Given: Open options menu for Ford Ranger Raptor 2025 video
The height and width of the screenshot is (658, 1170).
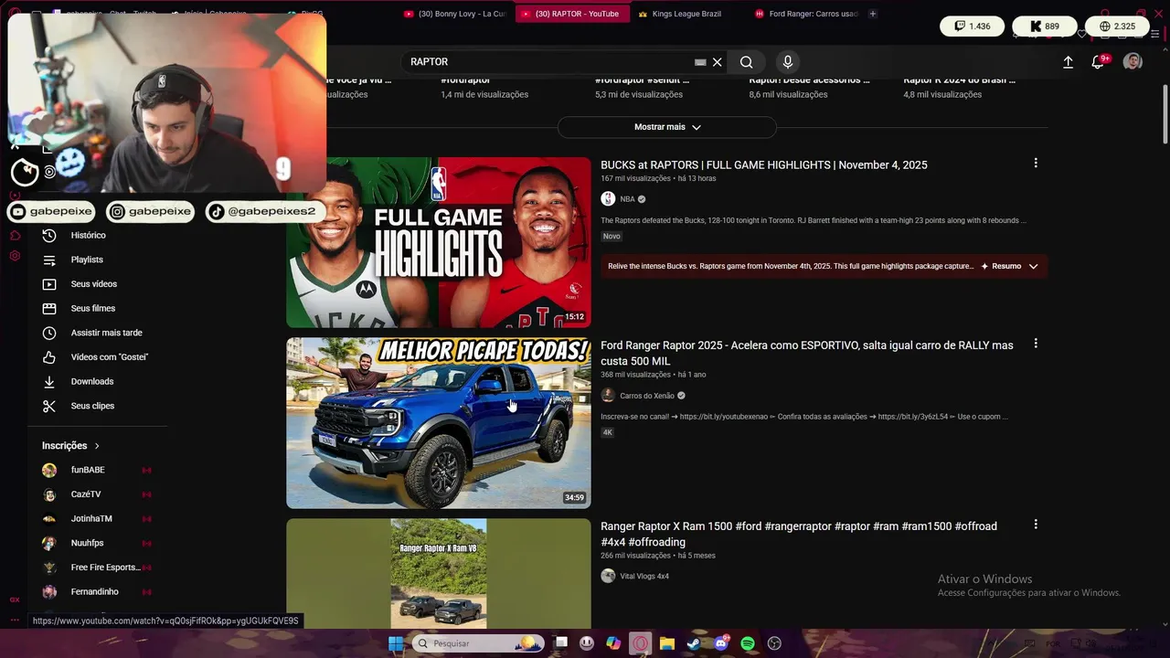Looking at the screenshot, I should click(x=1036, y=344).
